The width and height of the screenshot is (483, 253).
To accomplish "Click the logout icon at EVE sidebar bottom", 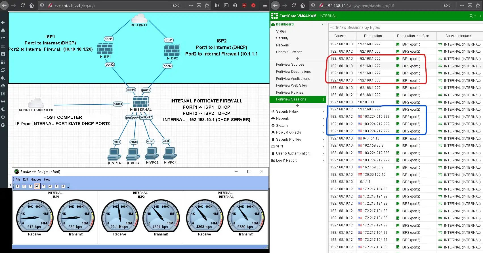I will coord(3,125).
